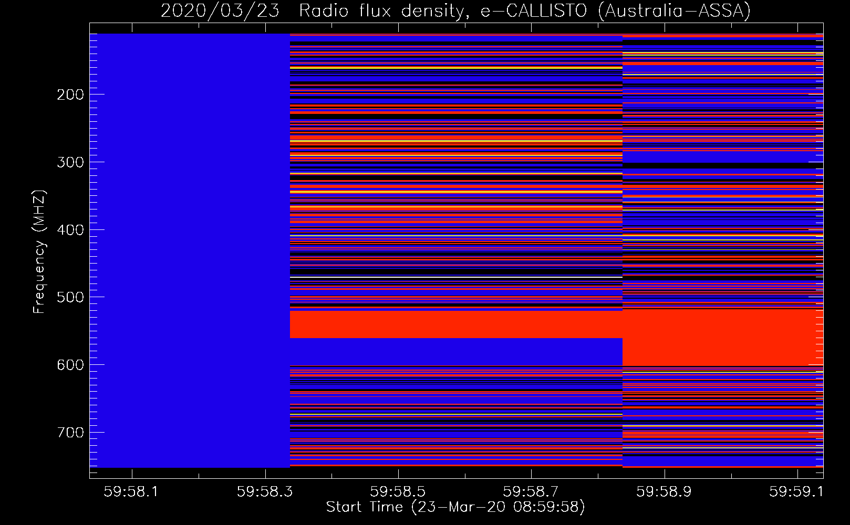Click the 500 frequency tick label

point(70,297)
